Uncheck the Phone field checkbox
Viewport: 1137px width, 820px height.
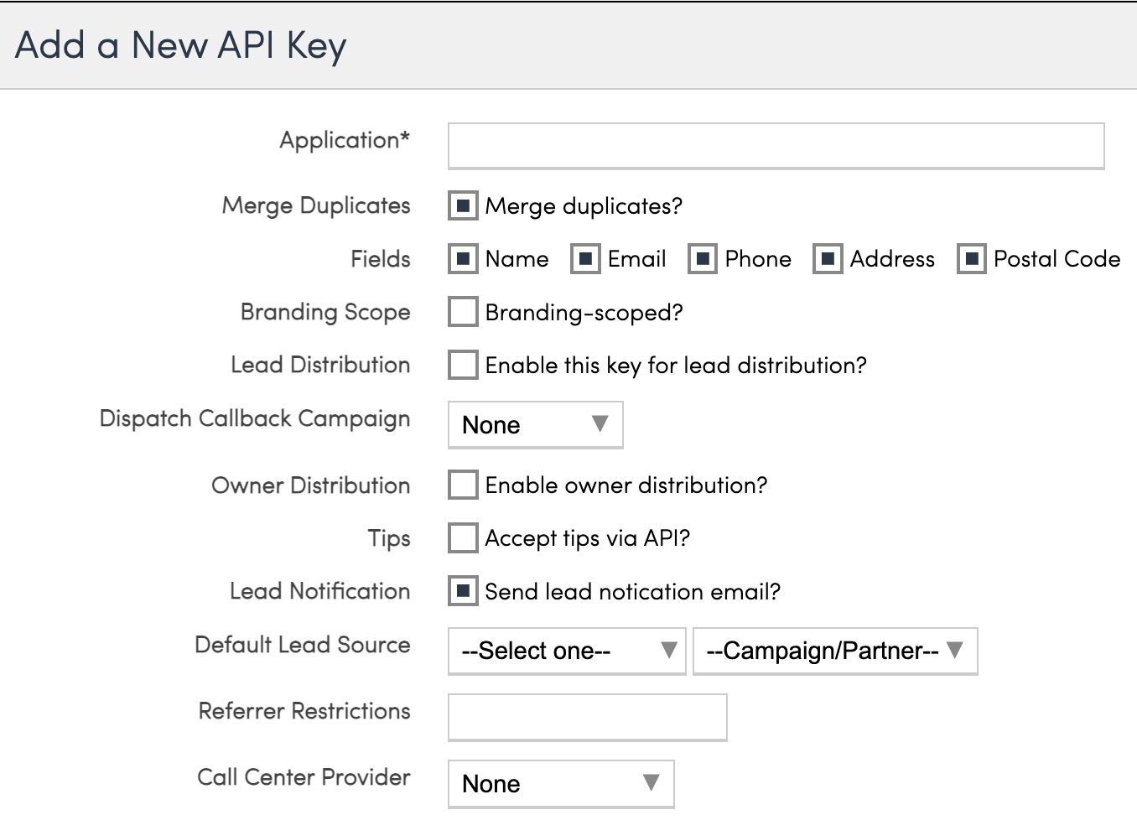tap(703, 258)
